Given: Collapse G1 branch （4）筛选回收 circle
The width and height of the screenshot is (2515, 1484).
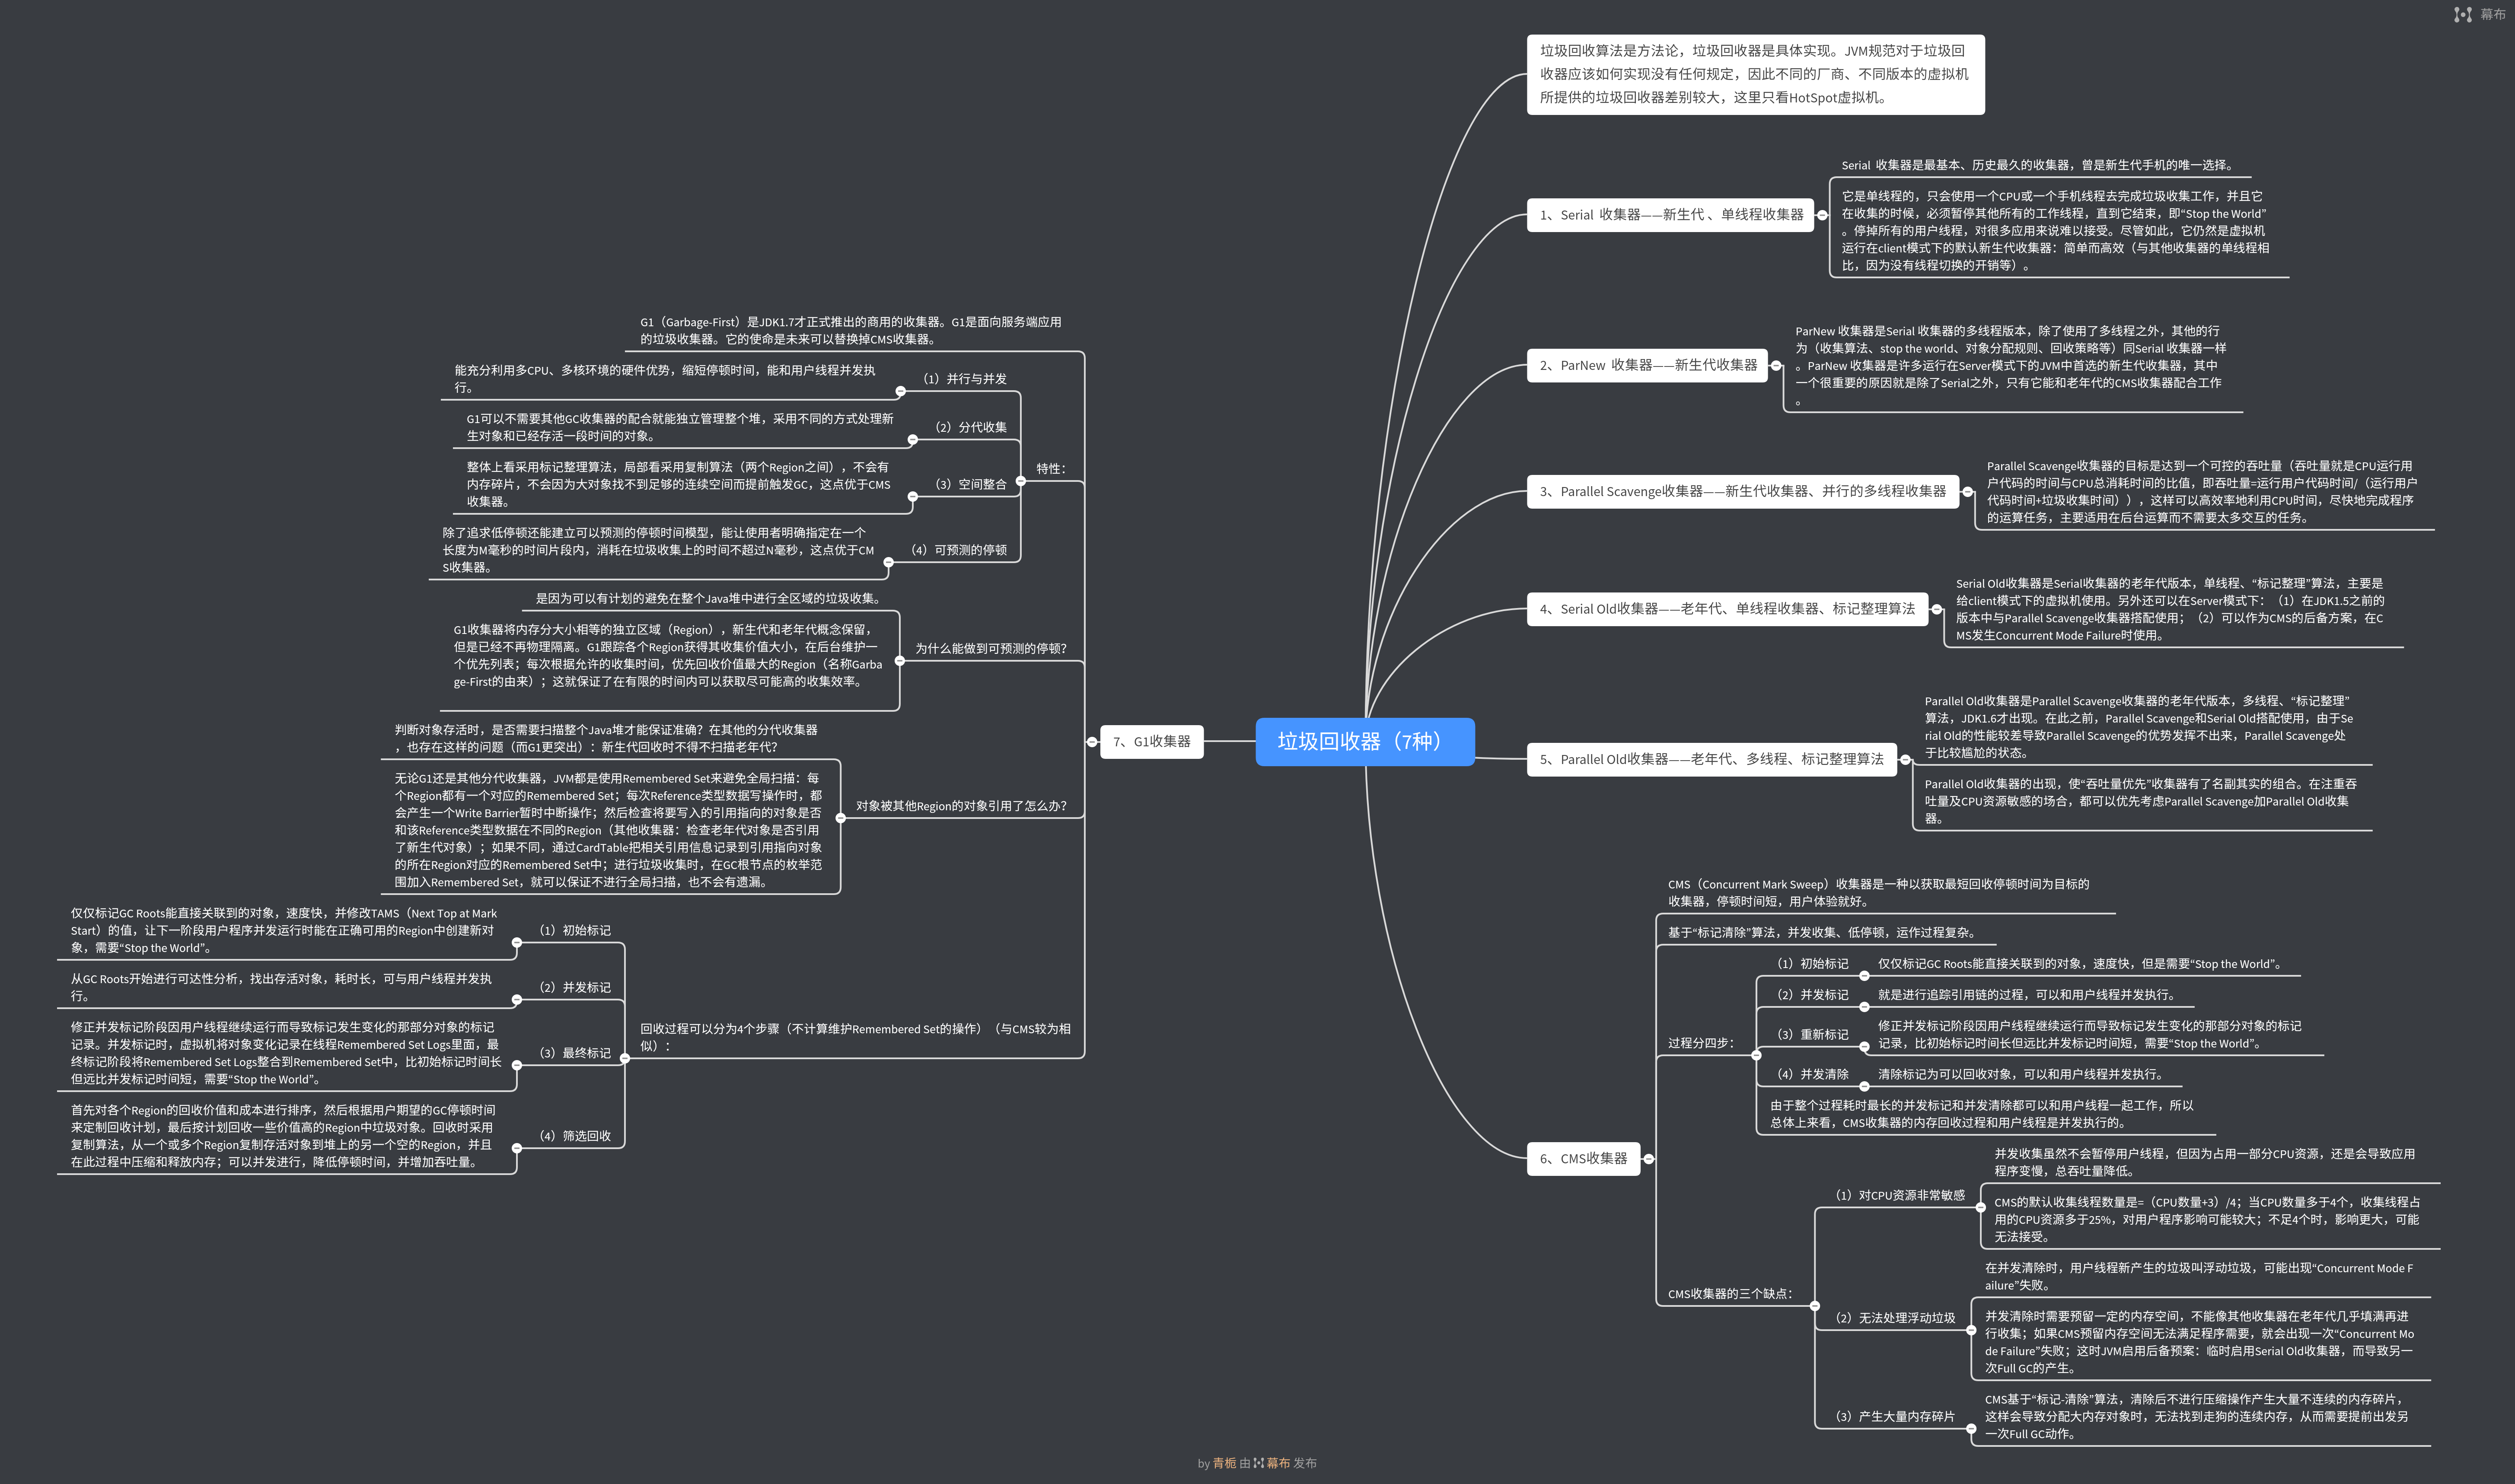Looking at the screenshot, I should pyautogui.click(x=516, y=1148).
